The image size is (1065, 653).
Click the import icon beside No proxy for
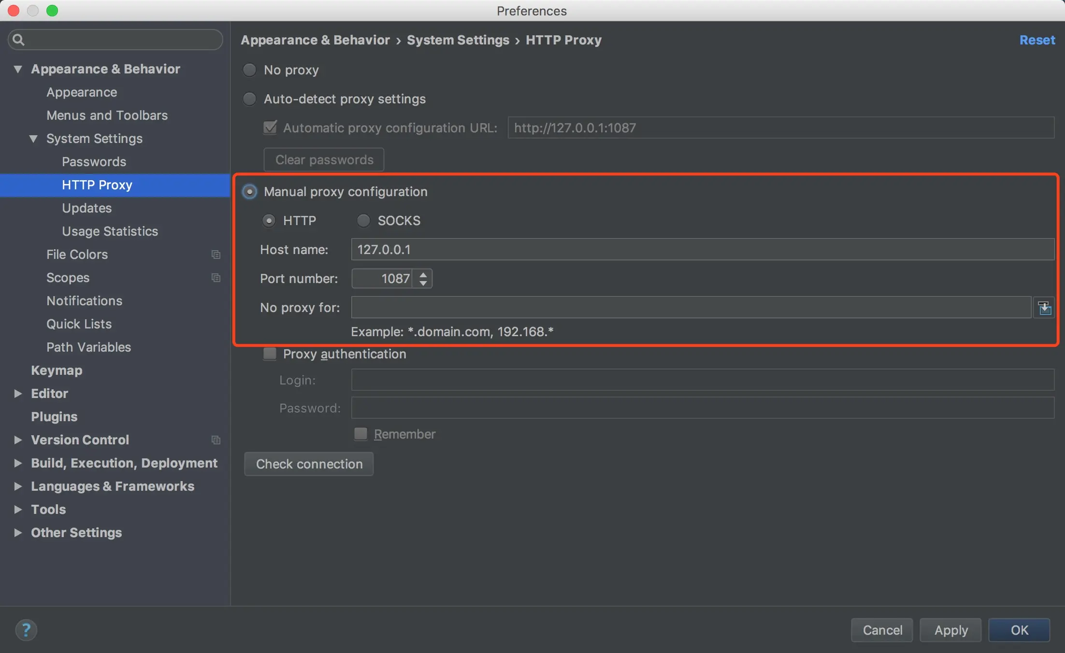coord(1044,308)
